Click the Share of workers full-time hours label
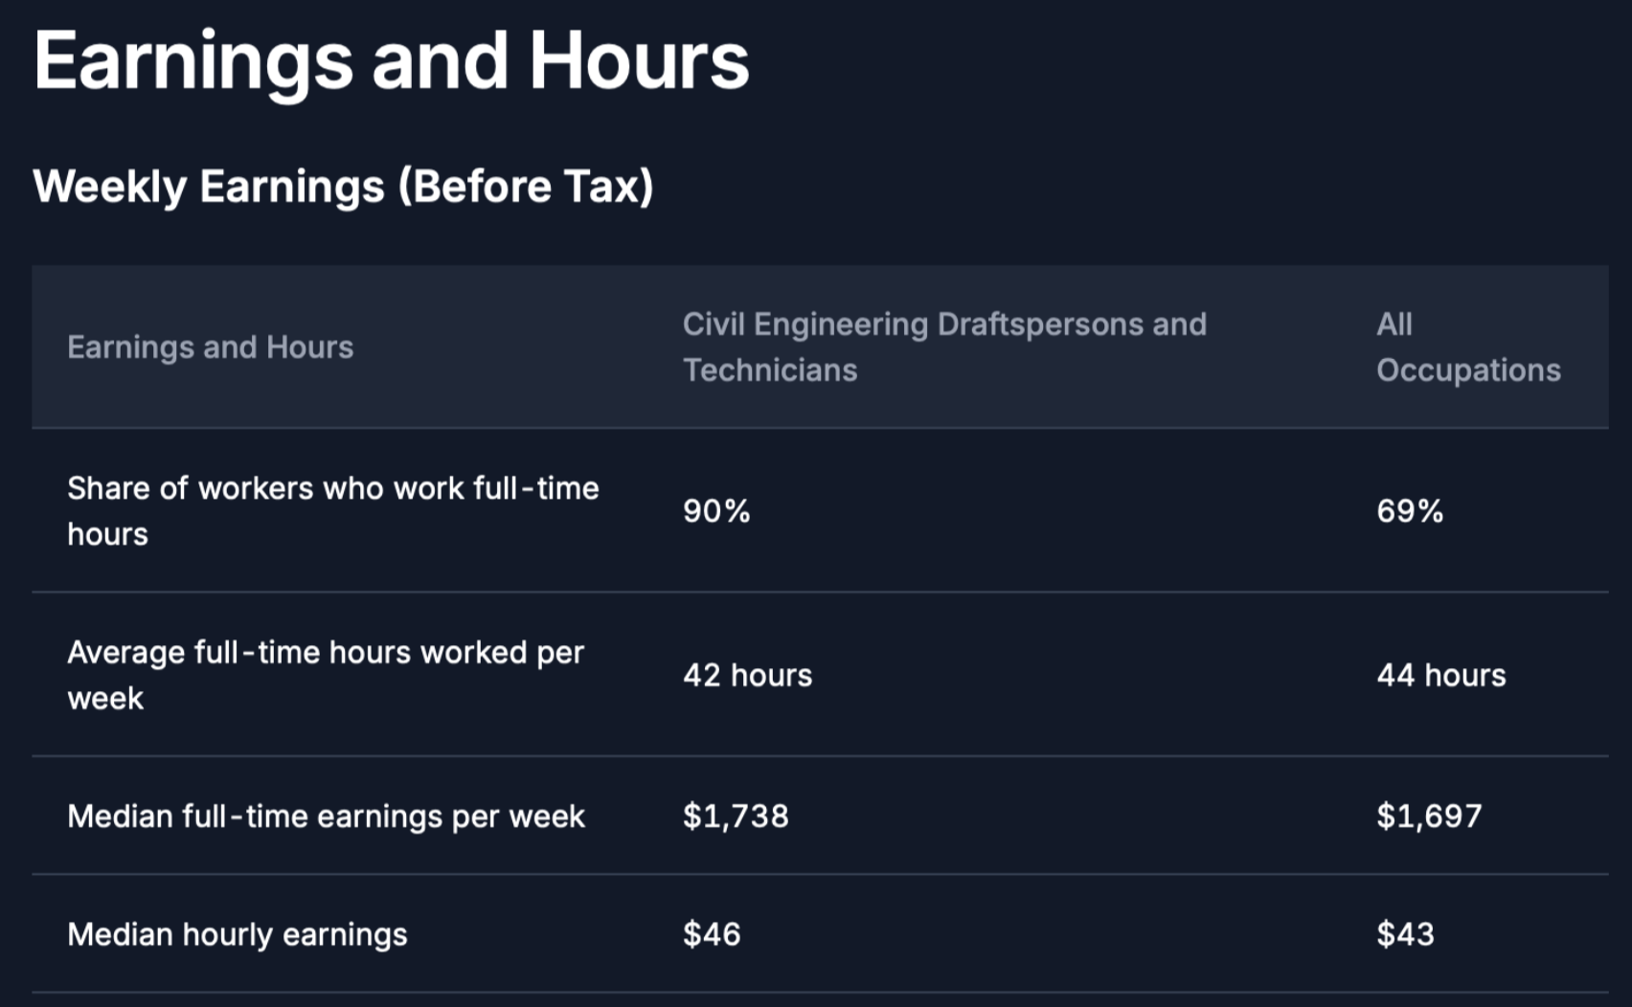This screenshot has height=1007, width=1632. coord(332,510)
